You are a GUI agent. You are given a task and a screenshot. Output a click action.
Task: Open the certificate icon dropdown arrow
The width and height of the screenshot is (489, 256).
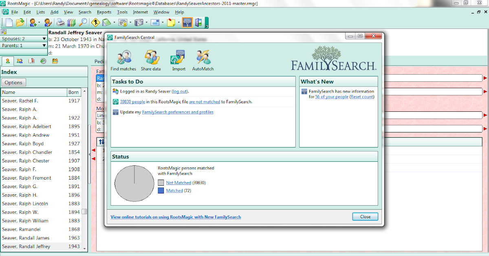tap(130, 22)
